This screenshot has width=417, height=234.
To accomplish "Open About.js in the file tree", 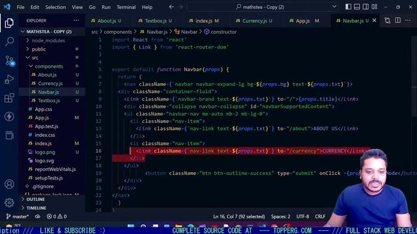I will click(x=47, y=75).
